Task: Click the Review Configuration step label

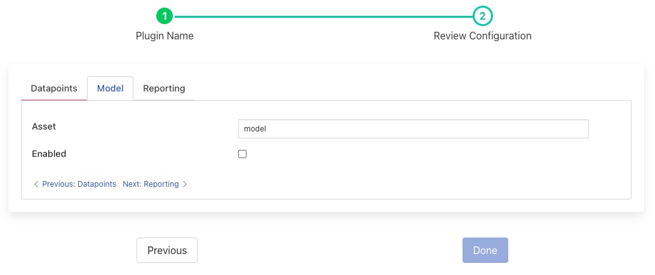Action: point(482,36)
